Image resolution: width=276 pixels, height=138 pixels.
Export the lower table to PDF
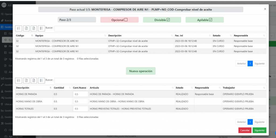point(34,80)
